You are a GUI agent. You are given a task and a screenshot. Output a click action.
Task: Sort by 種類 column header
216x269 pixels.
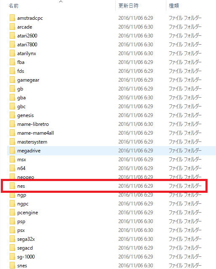click(174, 6)
